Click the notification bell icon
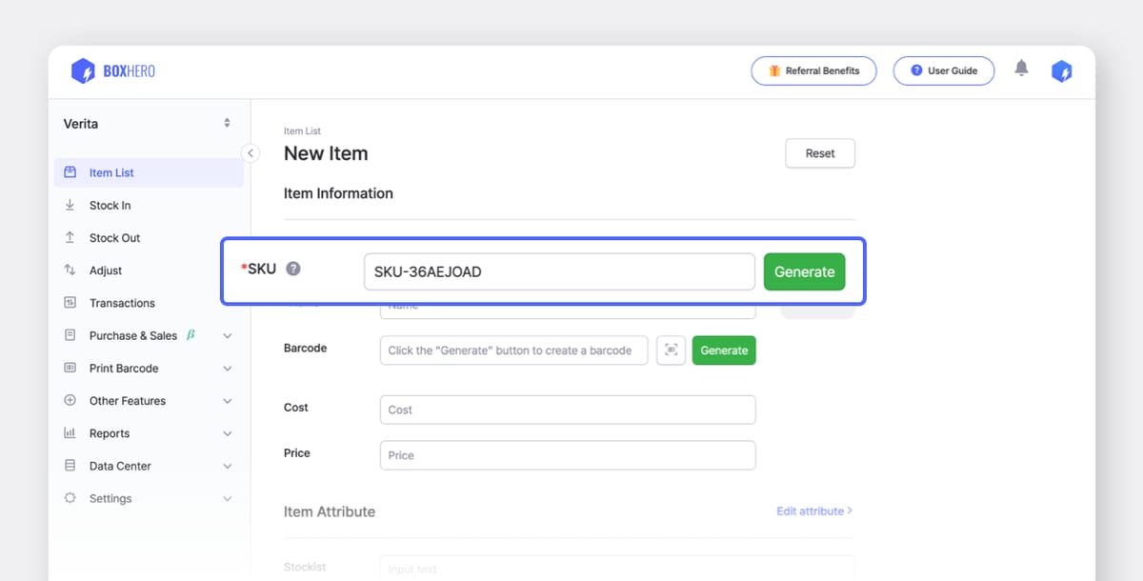Viewport: 1143px width, 581px height. (x=1021, y=69)
